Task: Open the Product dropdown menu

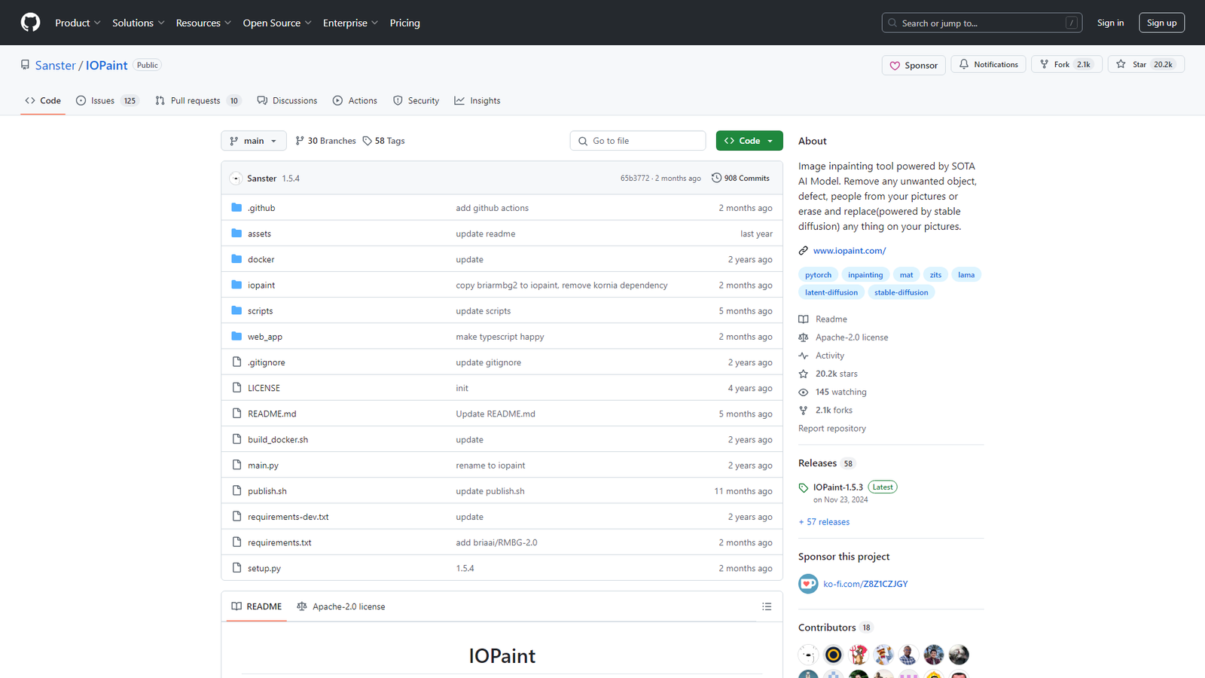Action: 78,23
